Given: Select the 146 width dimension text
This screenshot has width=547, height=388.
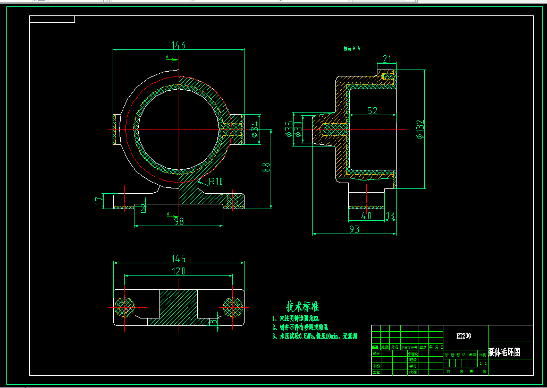Looking at the screenshot, I should (x=178, y=45).
